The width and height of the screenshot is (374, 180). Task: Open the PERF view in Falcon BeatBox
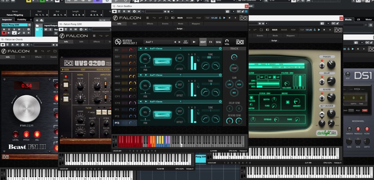199,18
